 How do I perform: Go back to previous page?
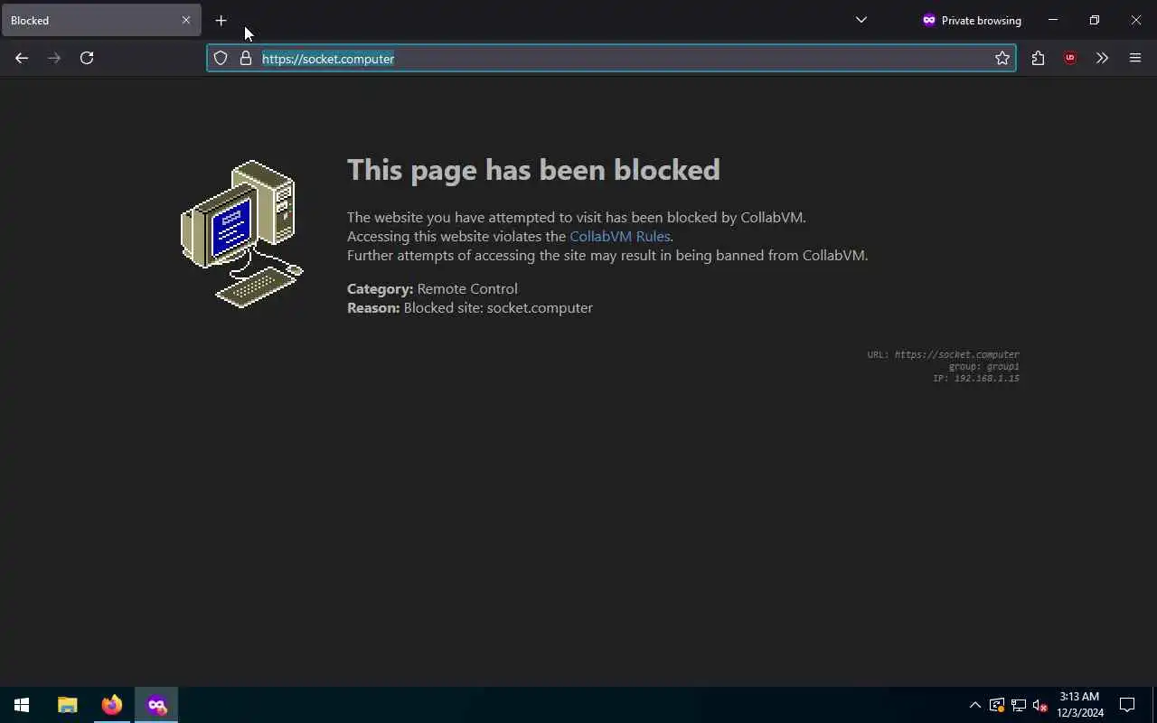[22, 58]
